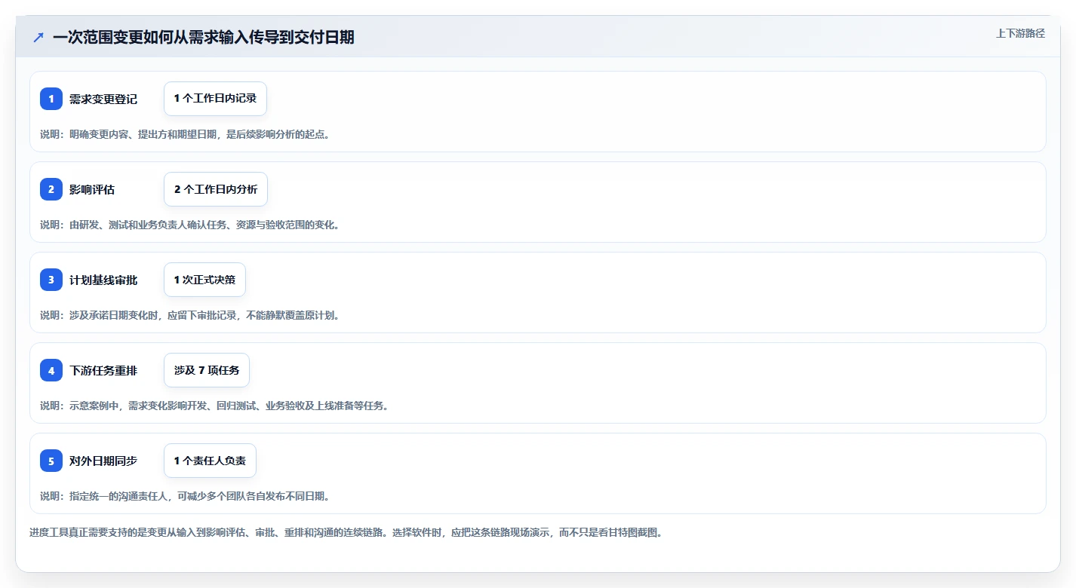Click the 1 个工作日内记录 pill
This screenshot has width=1076, height=588.
pos(215,99)
